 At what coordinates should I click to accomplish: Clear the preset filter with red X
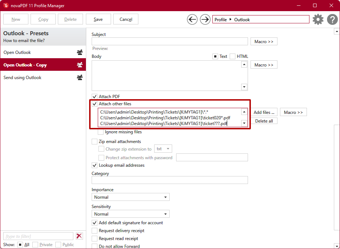click(79, 236)
